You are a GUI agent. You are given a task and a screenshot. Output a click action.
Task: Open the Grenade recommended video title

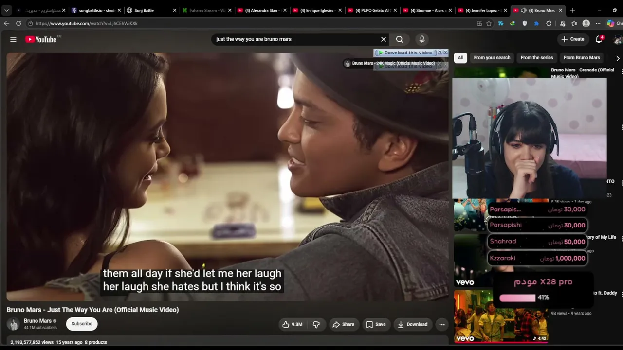pos(583,73)
